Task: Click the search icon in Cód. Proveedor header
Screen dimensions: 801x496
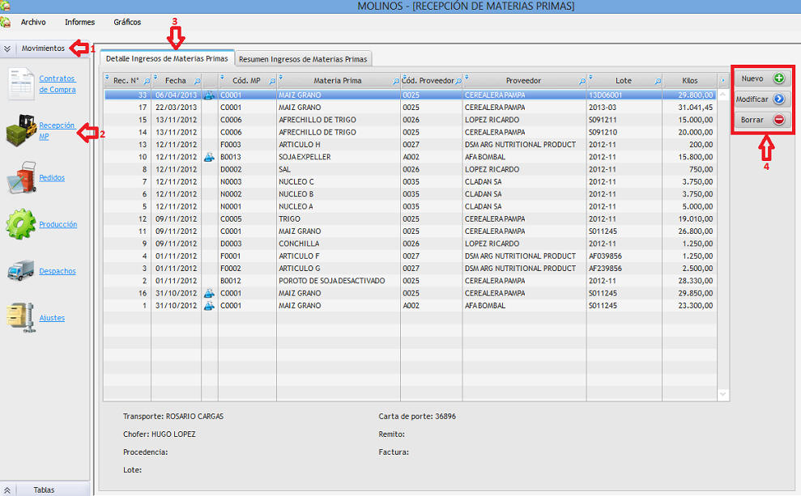Action: pos(458,81)
